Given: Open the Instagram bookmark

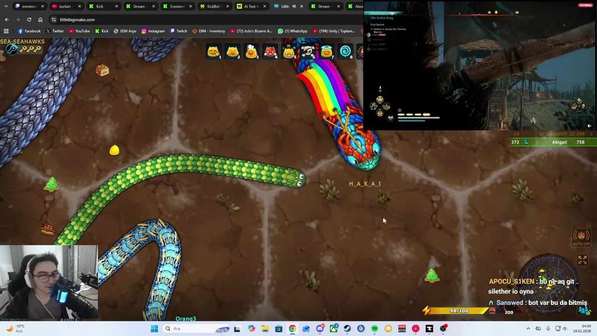Looking at the screenshot, I should 153,31.
